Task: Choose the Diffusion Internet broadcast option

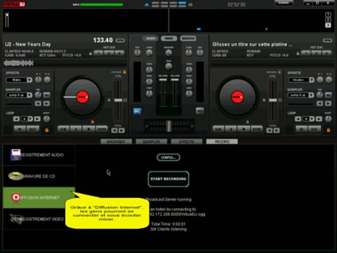Action: (x=39, y=197)
